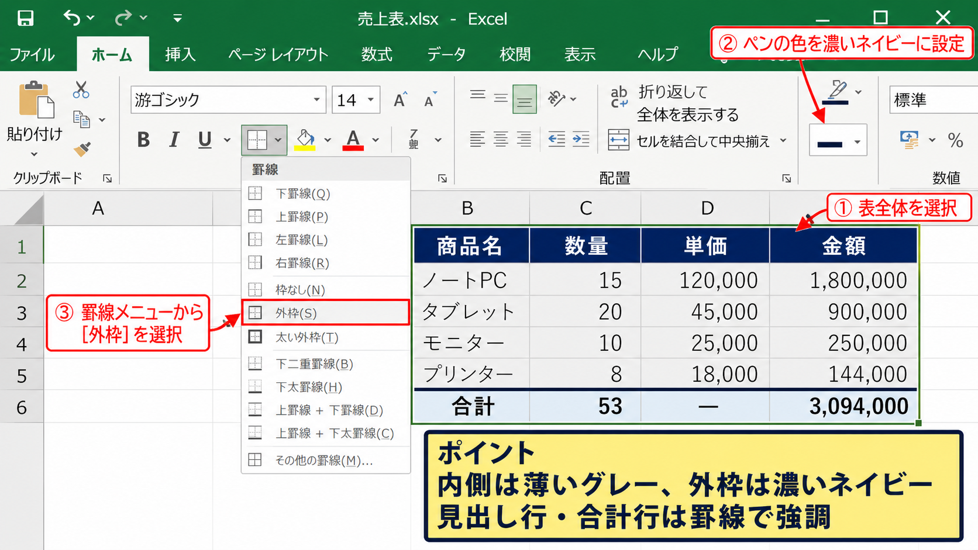Toggle Italic formatting
This screenshot has height=550, width=978.
pyautogui.click(x=174, y=140)
